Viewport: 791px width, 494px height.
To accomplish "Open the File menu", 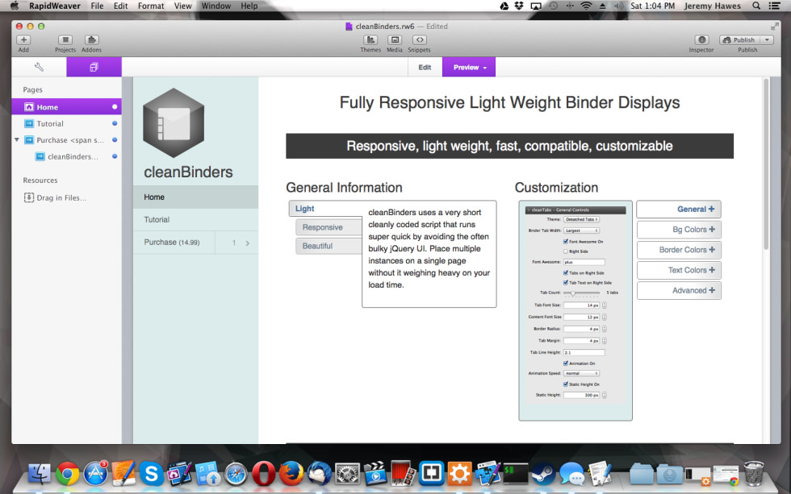I will (x=97, y=6).
